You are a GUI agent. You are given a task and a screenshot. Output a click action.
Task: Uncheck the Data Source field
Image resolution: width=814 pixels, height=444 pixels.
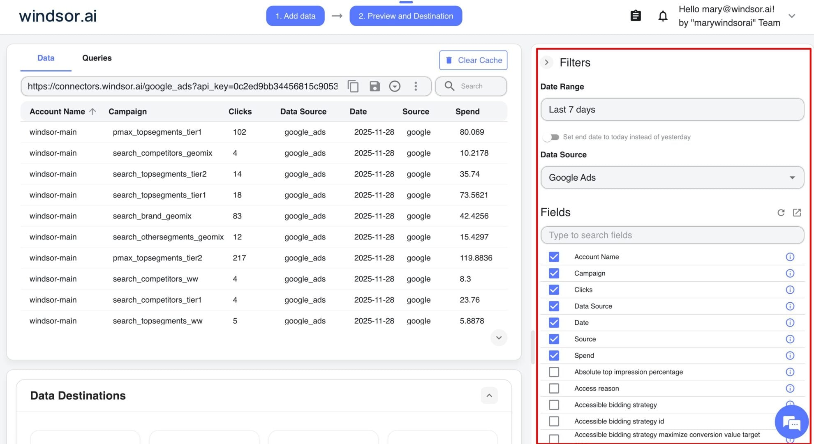[x=554, y=306]
